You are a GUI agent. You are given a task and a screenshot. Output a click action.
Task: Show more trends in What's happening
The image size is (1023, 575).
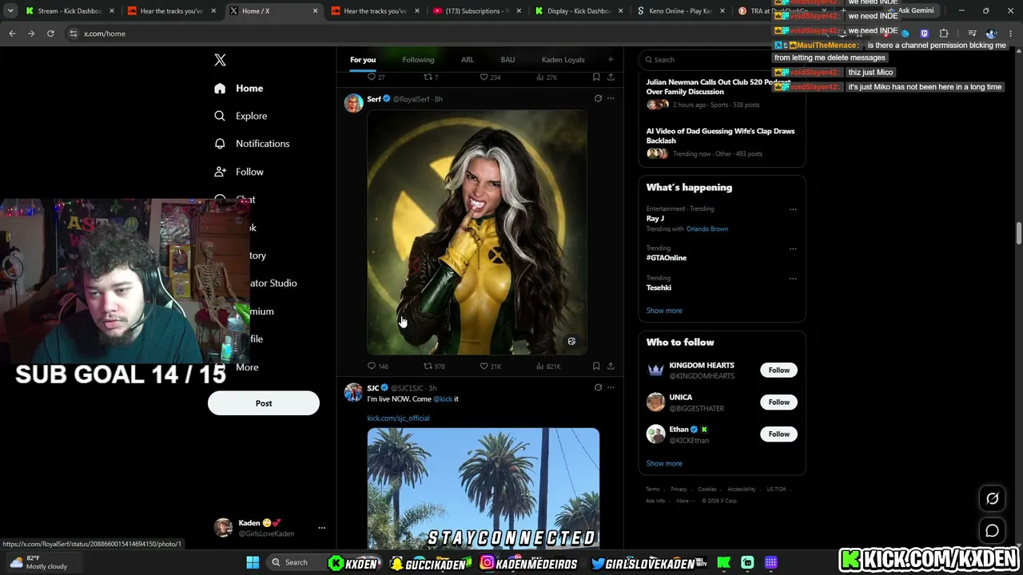[664, 311]
